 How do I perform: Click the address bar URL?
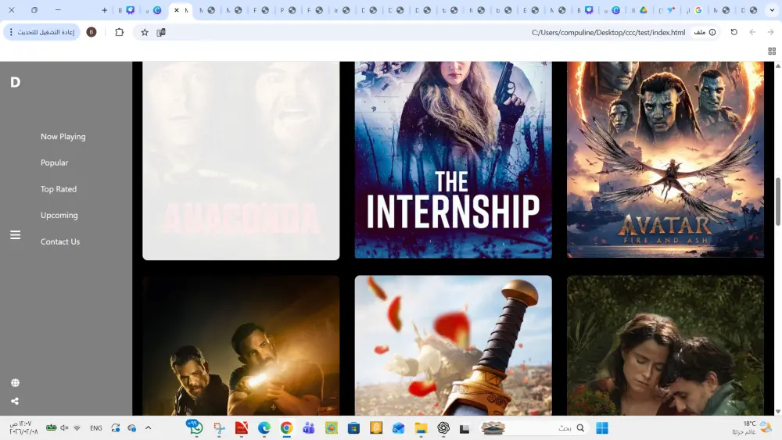pyautogui.click(x=608, y=32)
